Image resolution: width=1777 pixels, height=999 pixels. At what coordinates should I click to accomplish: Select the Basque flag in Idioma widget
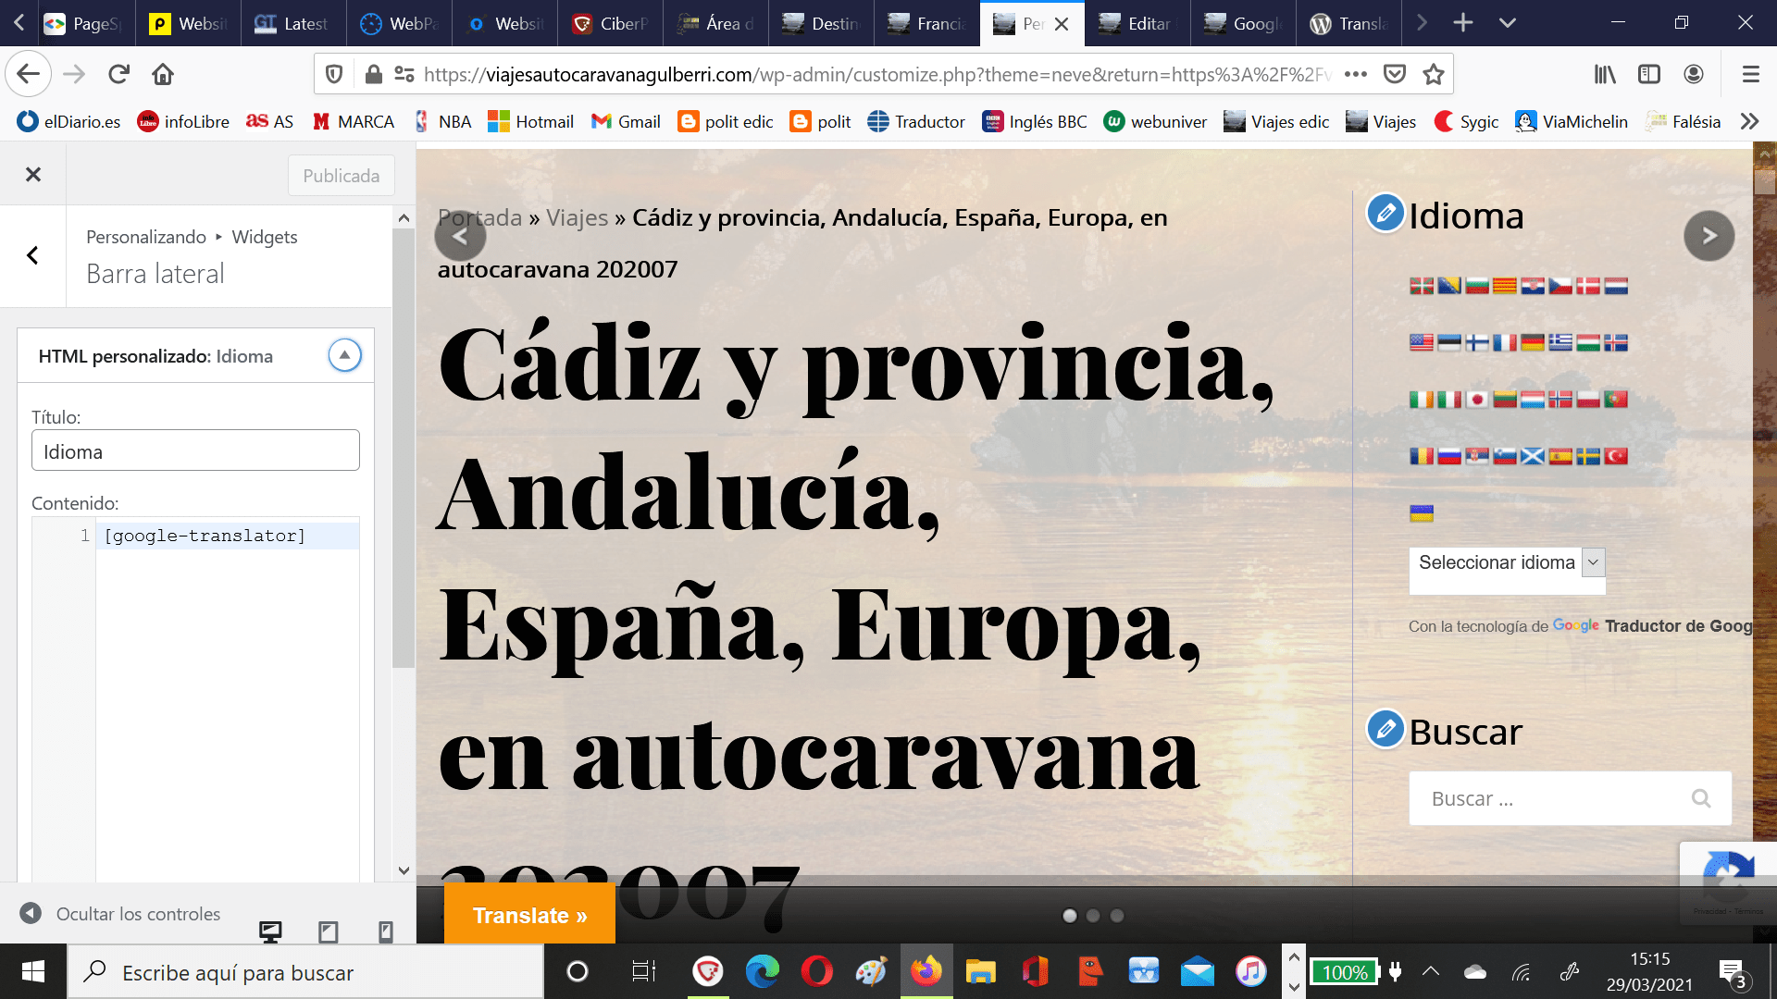(x=1422, y=286)
